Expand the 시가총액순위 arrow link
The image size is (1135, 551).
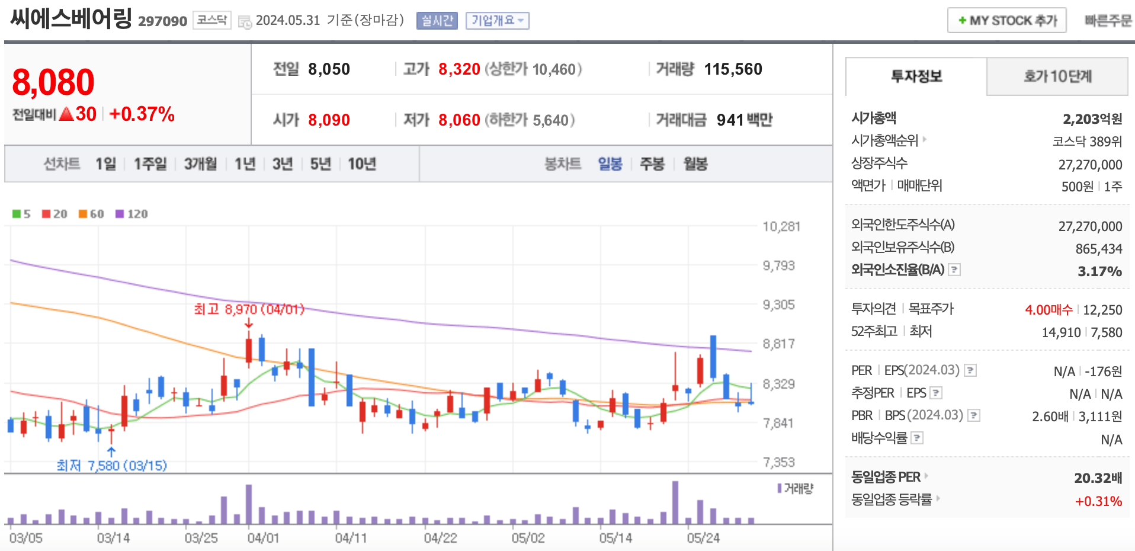(x=924, y=140)
